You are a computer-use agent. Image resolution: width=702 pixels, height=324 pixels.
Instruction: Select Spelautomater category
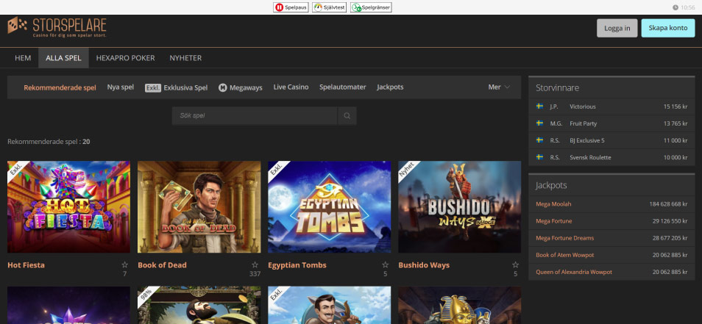pos(342,87)
